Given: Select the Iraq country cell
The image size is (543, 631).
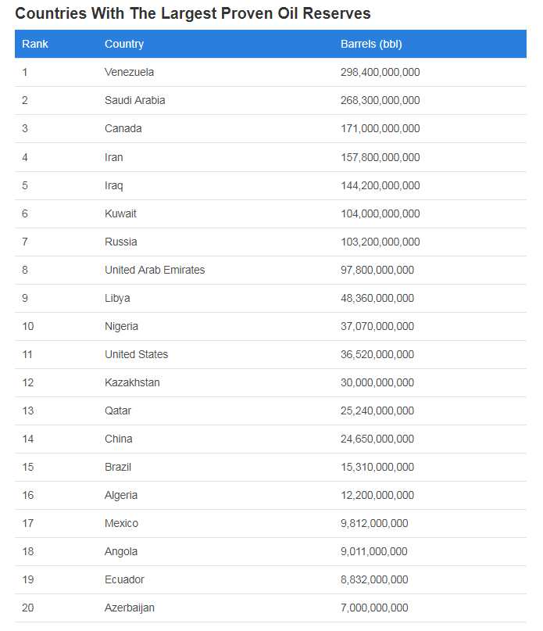Looking at the screenshot, I should tap(114, 185).
